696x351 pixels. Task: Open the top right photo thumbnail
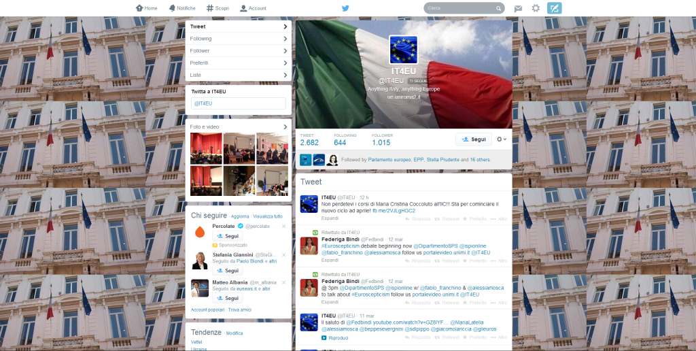(272, 148)
